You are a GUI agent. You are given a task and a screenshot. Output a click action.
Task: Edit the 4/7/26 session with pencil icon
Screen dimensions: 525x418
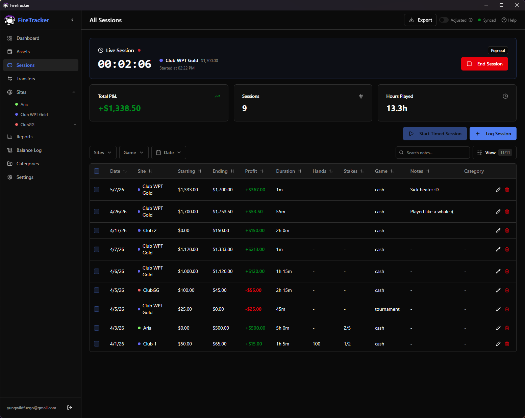498,249
